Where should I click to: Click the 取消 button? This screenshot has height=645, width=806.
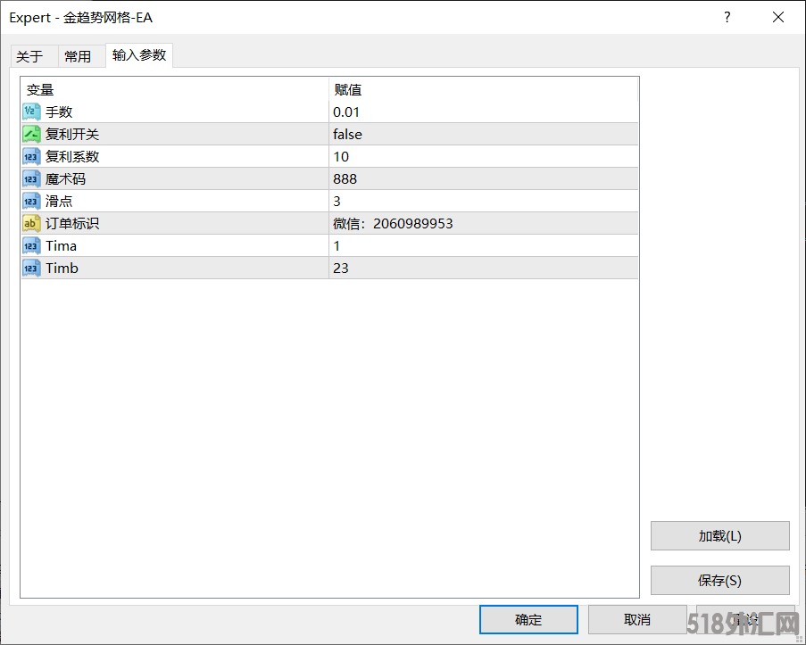pos(637,619)
